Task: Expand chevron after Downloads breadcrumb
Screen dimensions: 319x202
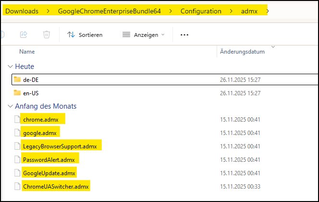Action: (x=48, y=11)
